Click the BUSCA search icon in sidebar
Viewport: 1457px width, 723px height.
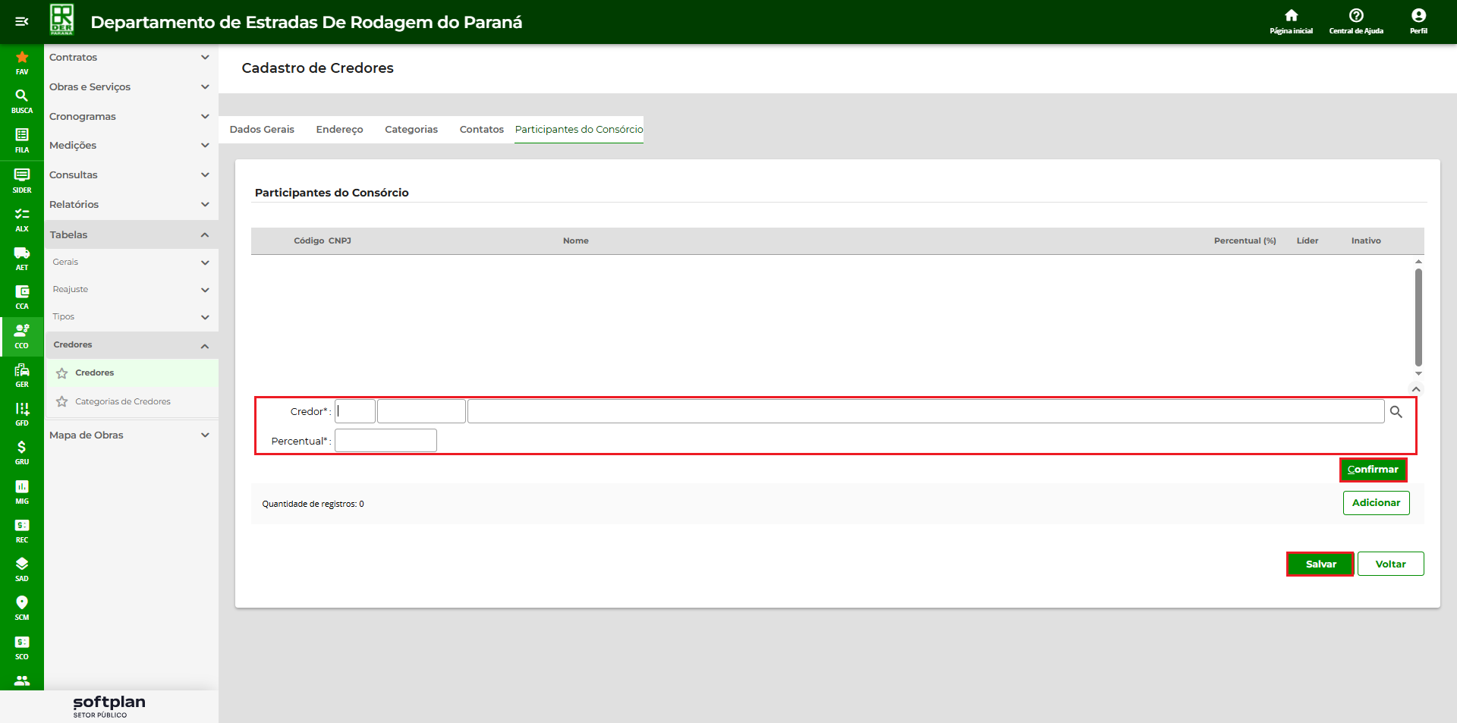tap(22, 96)
